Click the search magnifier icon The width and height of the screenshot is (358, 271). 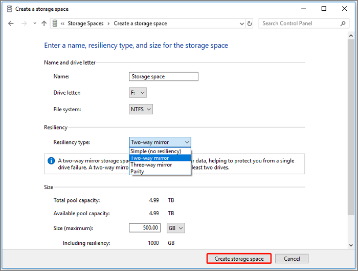343,24
